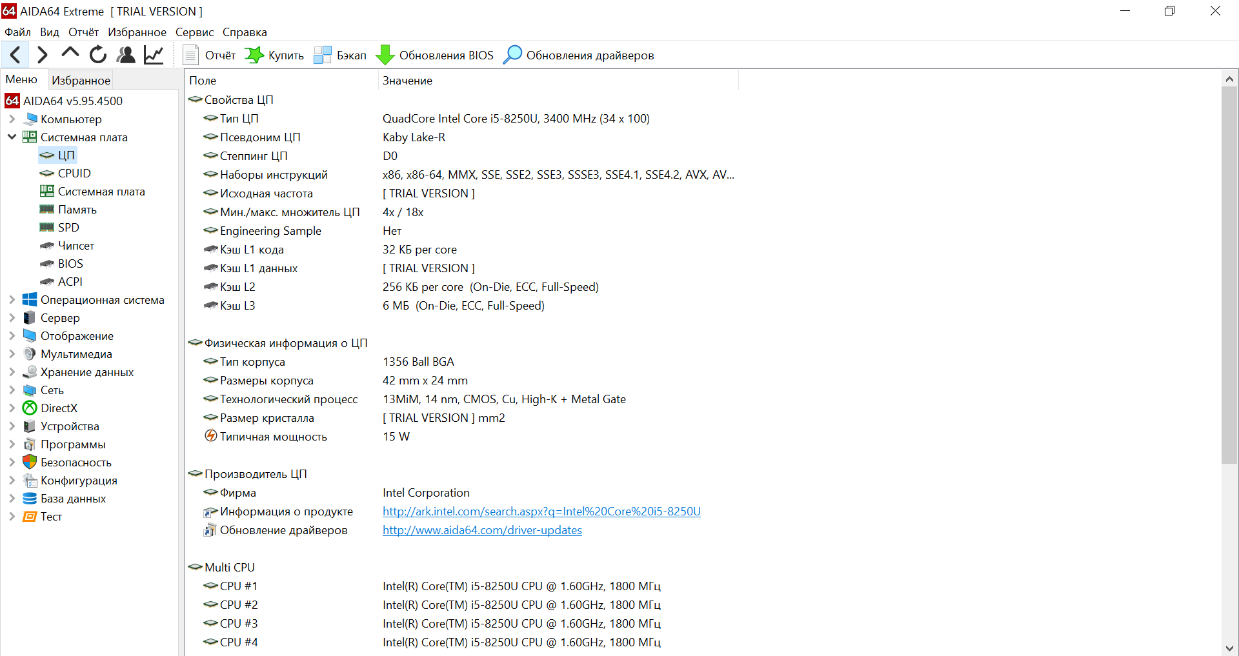Expand the Отображение tree node
This screenshot has height=656, width=1239.
point(12,336)
